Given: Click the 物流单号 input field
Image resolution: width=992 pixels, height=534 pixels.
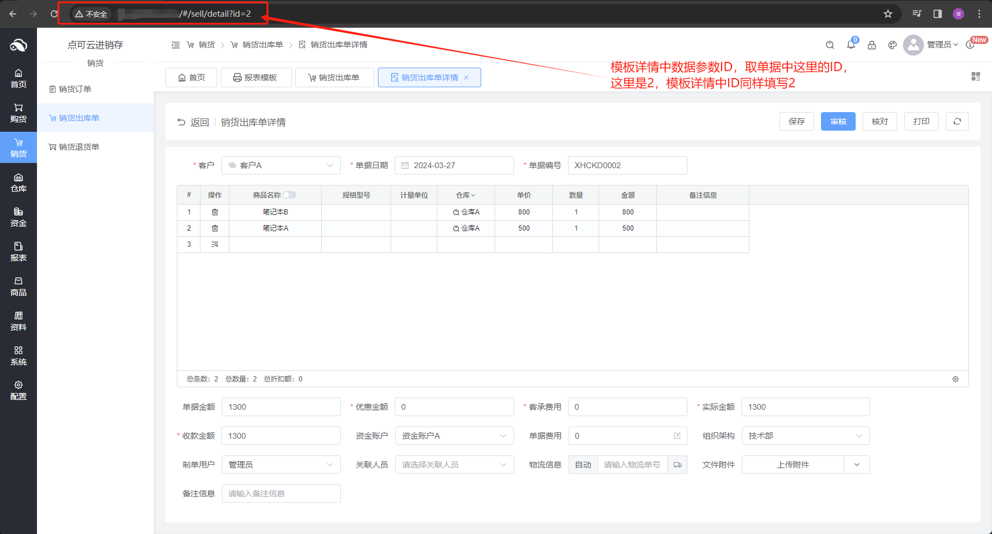Looking at the screenshot, I should [633, 465].
